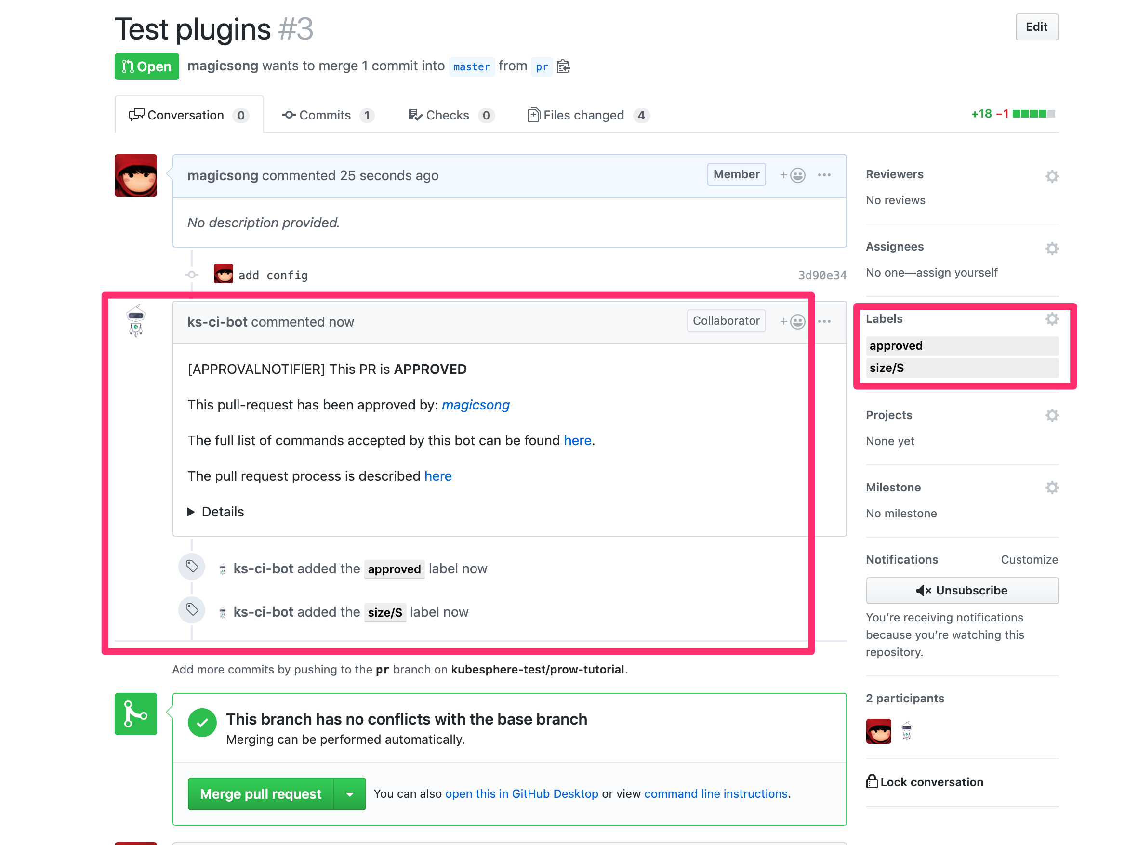Open the Labels settings gear menu

pyautogui.click(x=1052, y=318)
